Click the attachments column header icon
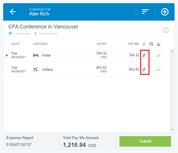This screenshot has width=178, height=153. 144,44
